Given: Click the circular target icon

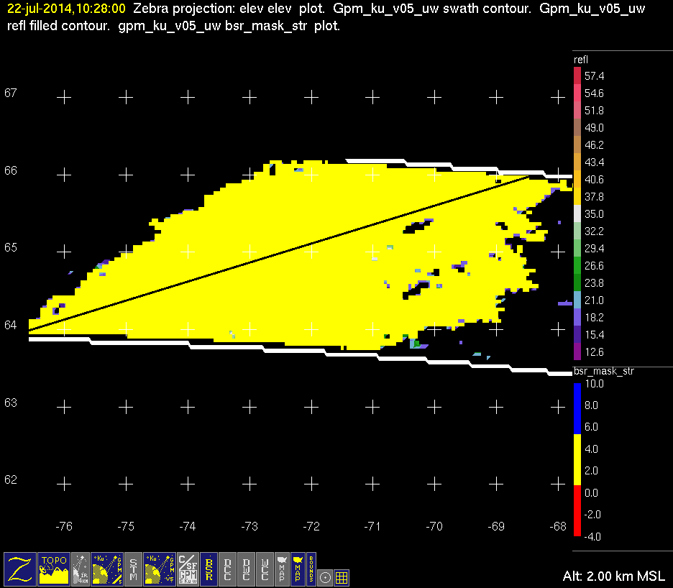Looking at the screenshot, I should point(325,576).
